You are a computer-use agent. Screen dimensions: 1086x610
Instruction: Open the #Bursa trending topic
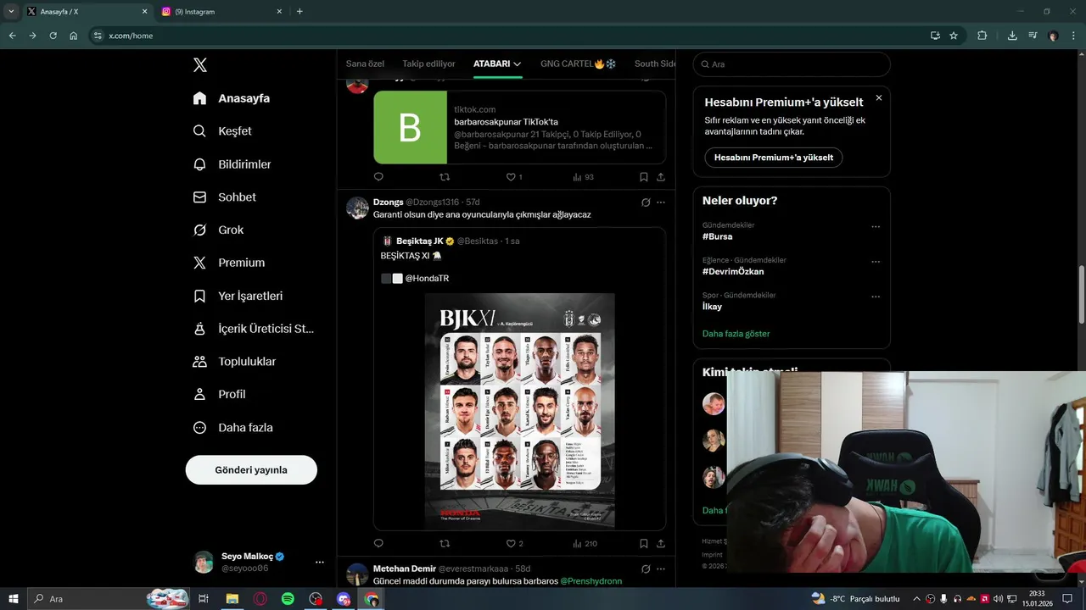coord(718,237)
